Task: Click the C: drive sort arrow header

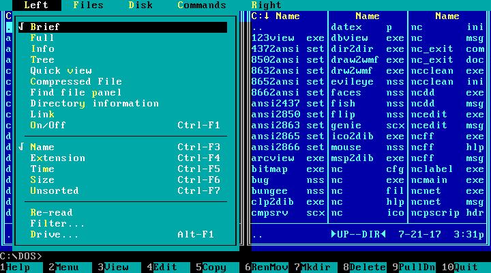Action: pyautogui.click(x=261, y=16)
